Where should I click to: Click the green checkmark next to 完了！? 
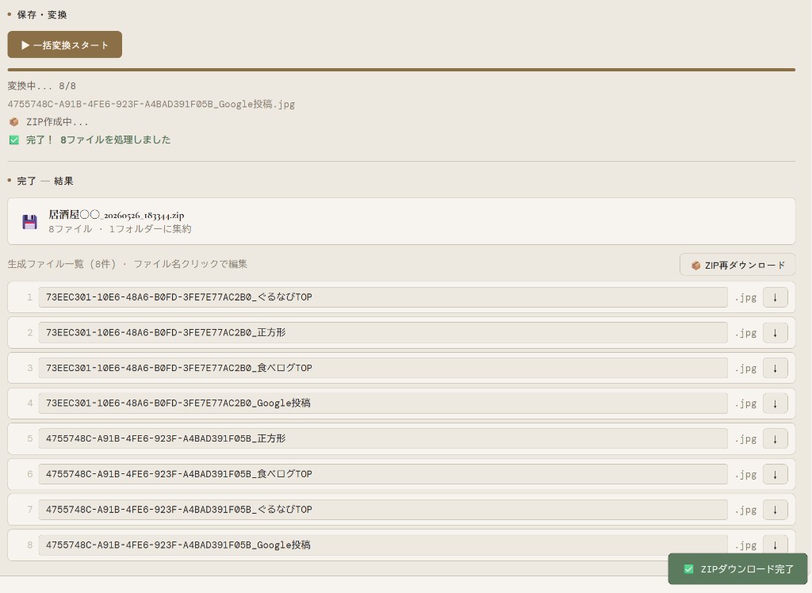[x=14, y=140]
